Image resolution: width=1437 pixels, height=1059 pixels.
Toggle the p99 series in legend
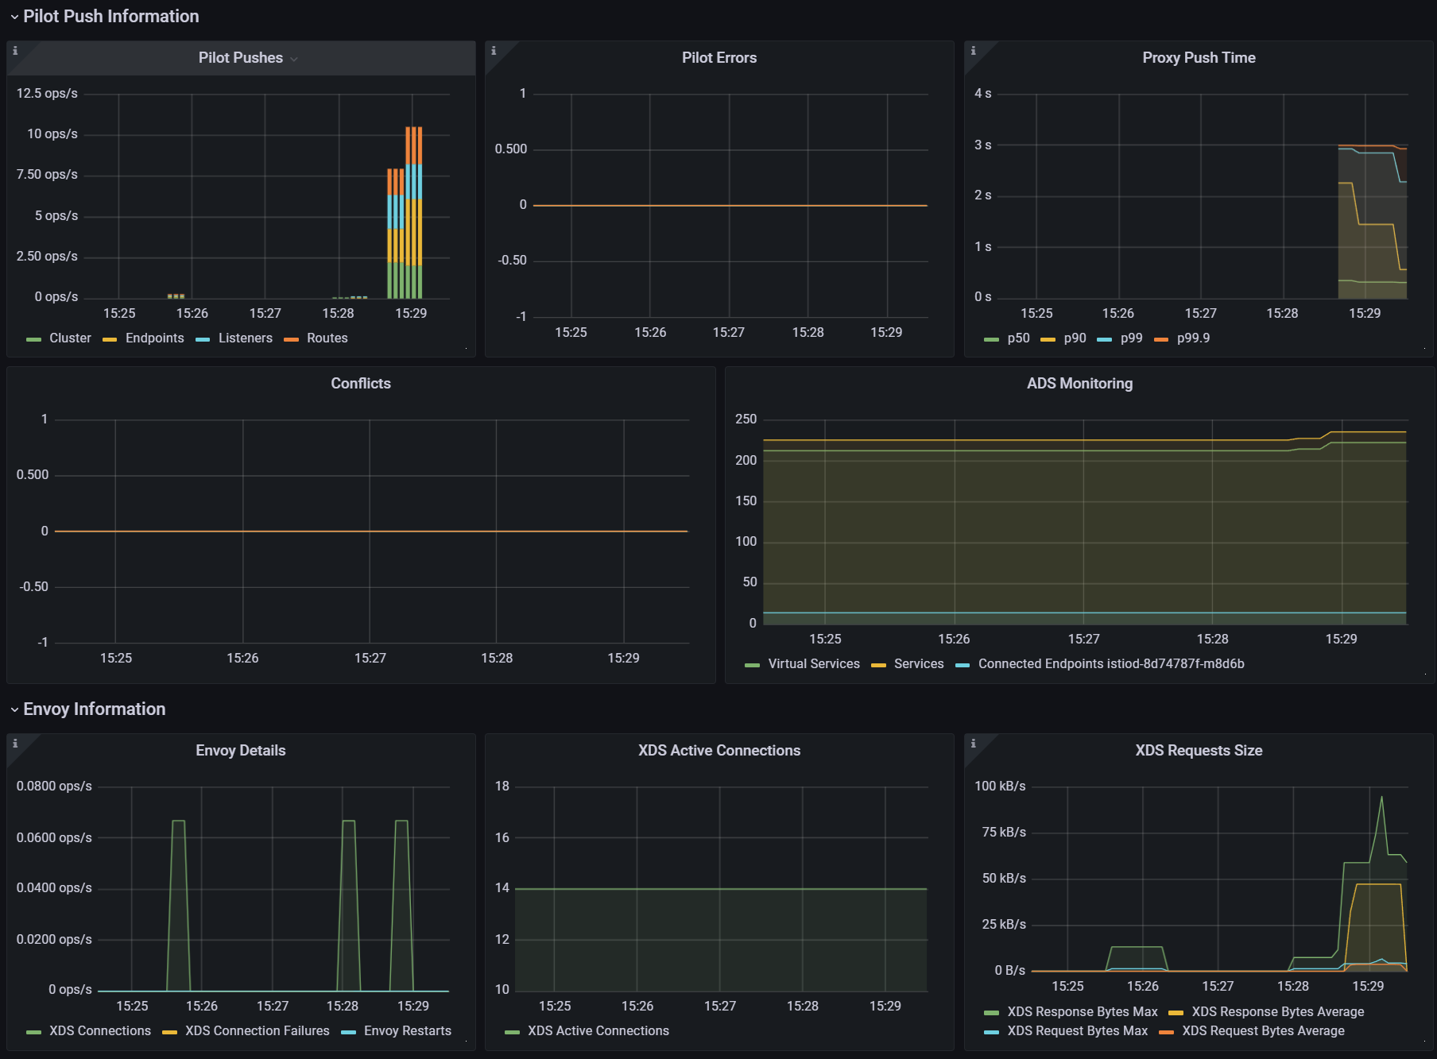point(1132,338)
